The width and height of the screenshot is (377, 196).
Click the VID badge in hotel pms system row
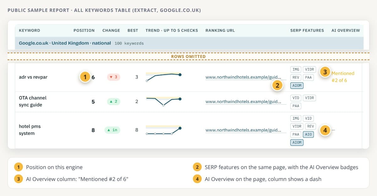(308, 118)
